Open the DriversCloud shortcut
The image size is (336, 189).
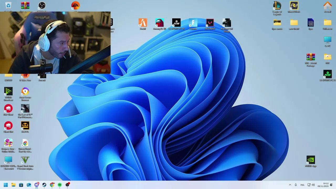click(25, 145)
